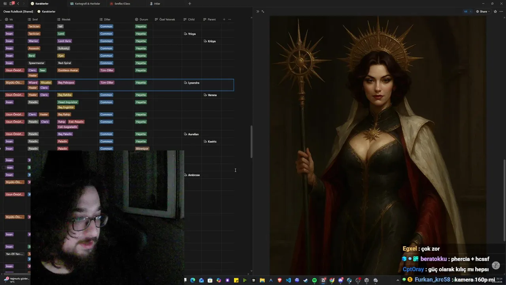Select the Suikastçi profession tag
This screenshot has height=285, width=506.
tap(64, 48)
